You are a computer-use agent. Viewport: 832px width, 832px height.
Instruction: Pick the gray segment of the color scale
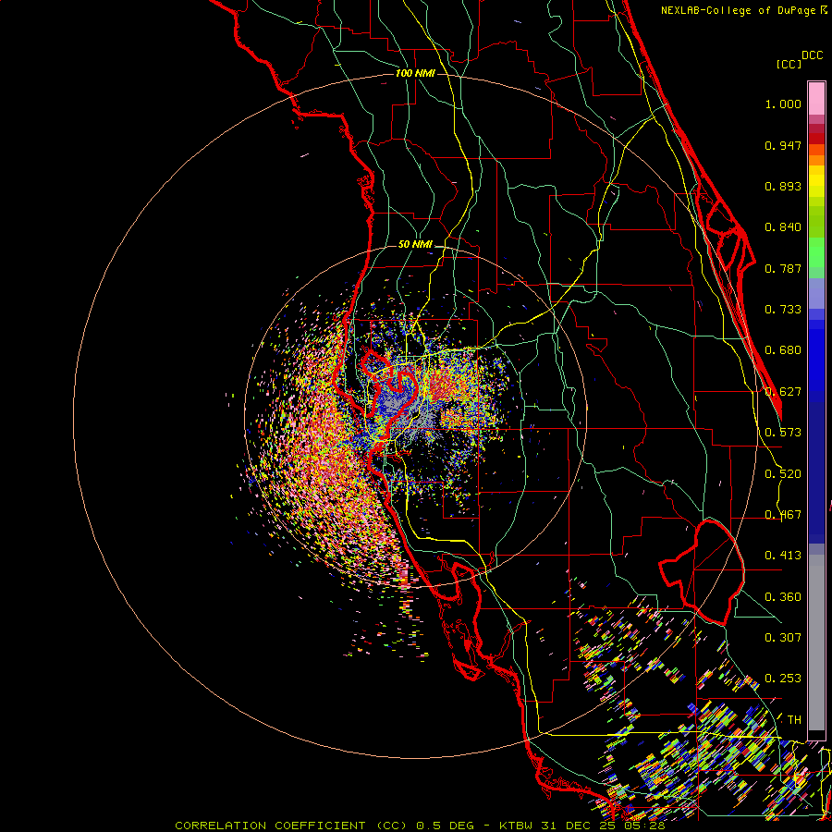816,642
